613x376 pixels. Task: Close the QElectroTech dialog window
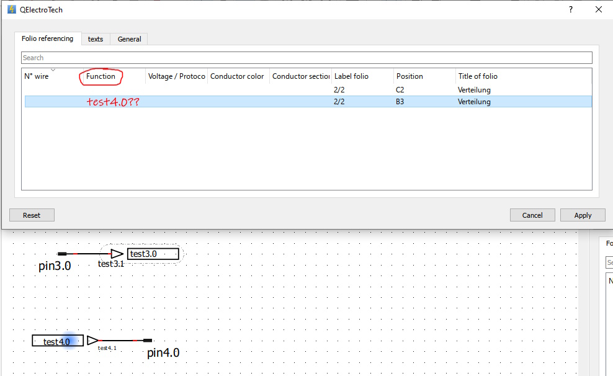pyautogui.click(x=598, y=10)
